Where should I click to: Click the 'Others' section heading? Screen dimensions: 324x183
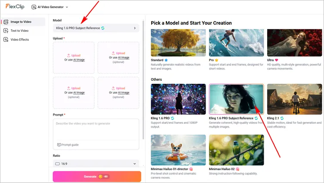click(156, 79)
